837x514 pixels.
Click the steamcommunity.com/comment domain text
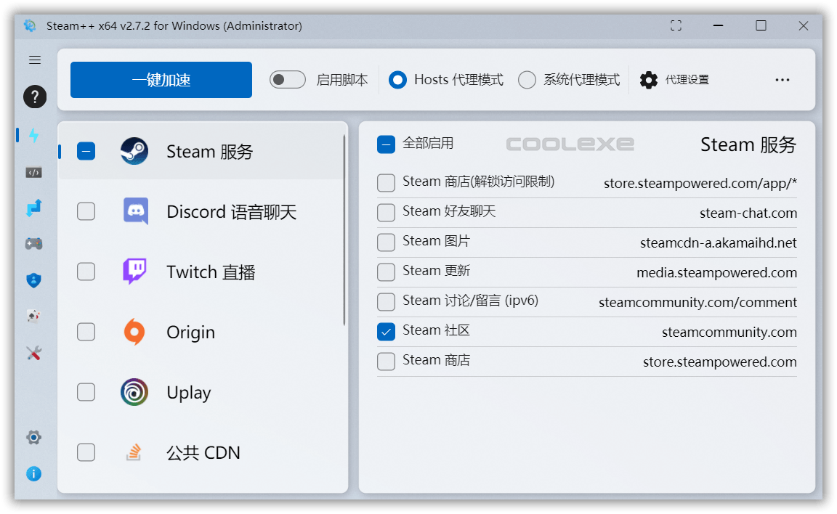(x=697, y=303)
